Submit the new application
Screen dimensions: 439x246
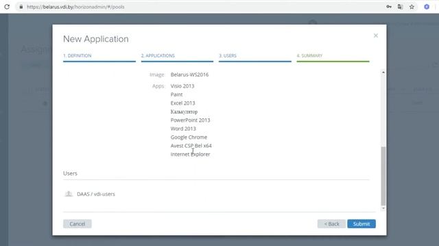361,223
